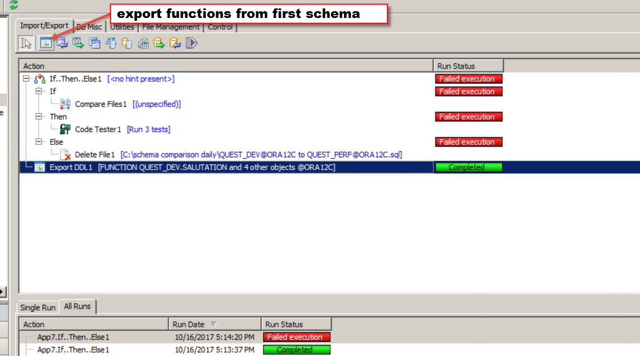Collapse the If branch node
640x356 pixels.
(39, 91)
